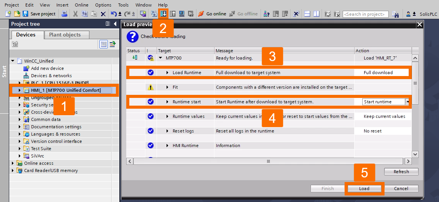Click the Go online button

pos(212,14)
